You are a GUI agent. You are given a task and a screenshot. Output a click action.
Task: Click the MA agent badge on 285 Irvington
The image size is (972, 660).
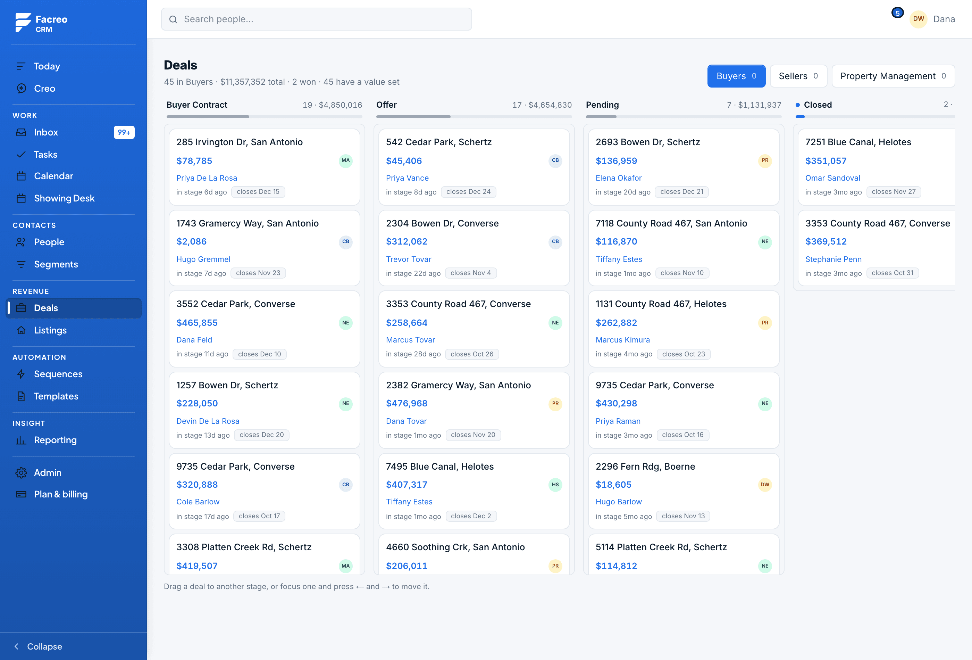345,161
